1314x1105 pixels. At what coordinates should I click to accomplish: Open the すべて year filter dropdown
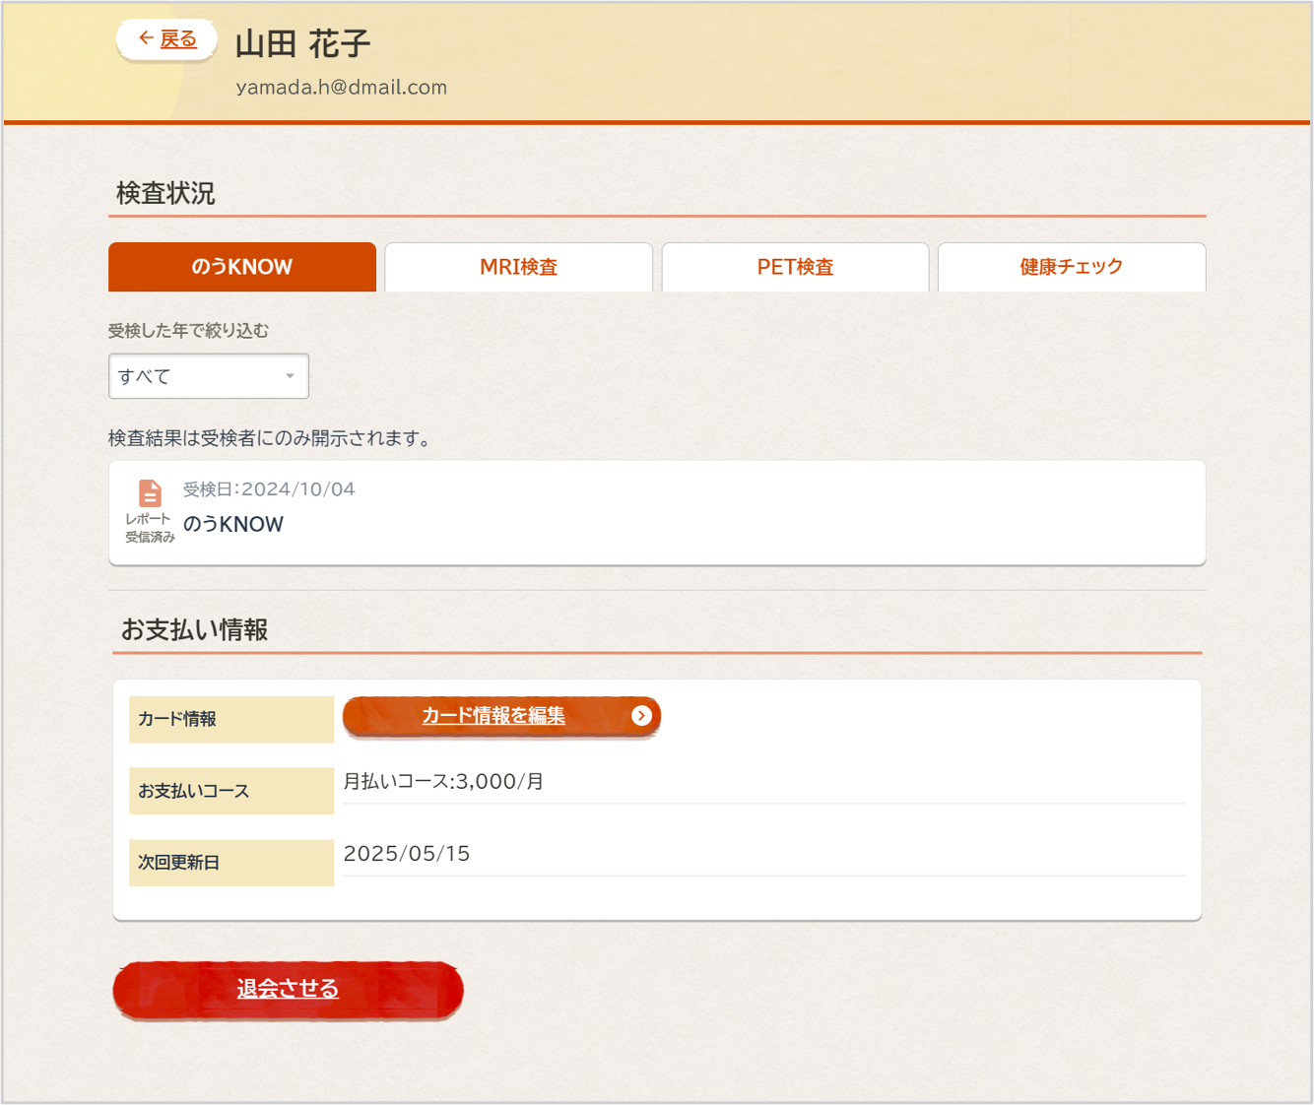point(197,376)
